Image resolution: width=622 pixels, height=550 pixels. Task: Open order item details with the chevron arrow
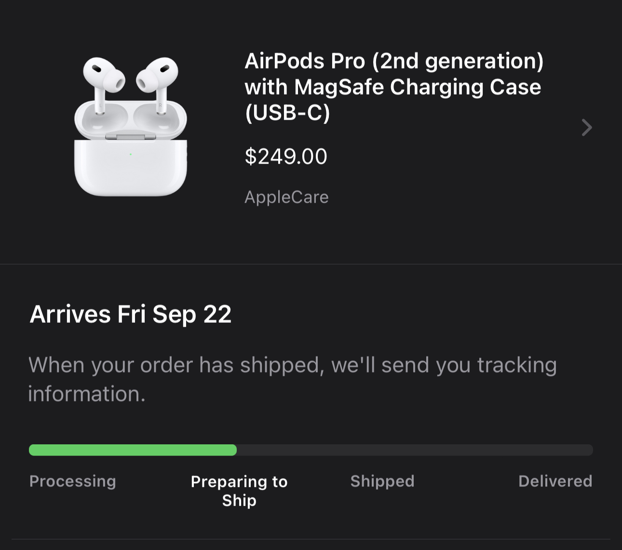586,127
